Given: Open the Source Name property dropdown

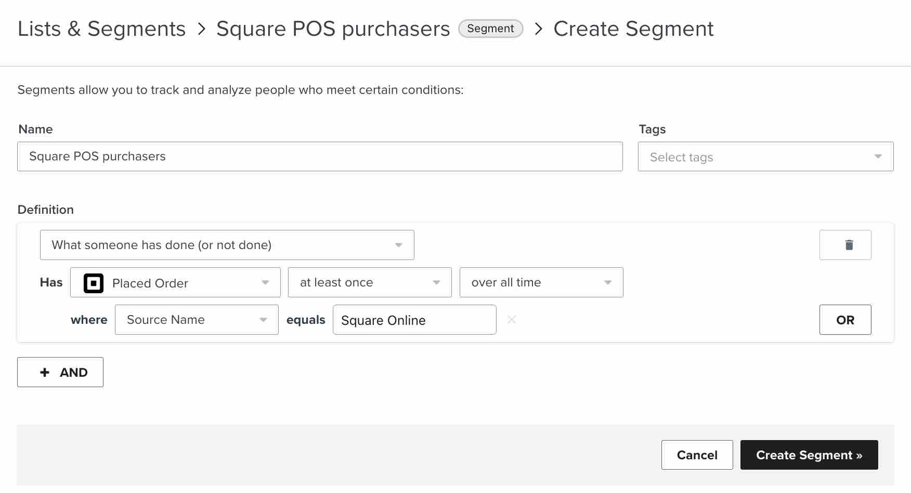Looking at the screenshot, I should click(196, 320).
